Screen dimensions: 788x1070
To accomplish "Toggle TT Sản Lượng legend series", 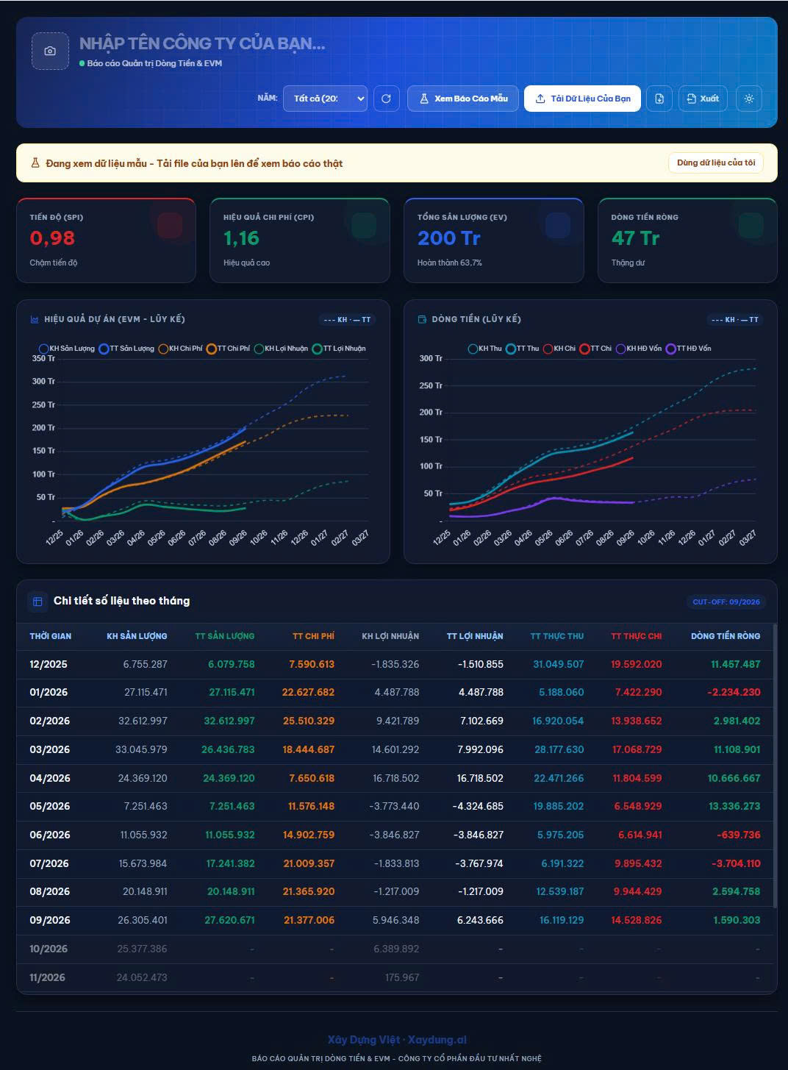I will pyautogui.click(x=126, y=349).
